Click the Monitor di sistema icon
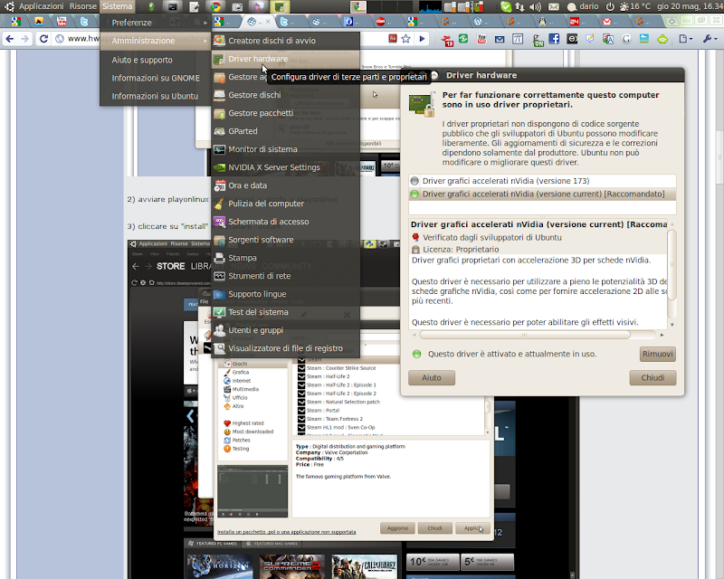Image resolution: width=724 pixels, height=579 pixels. [x=220, y=149]
